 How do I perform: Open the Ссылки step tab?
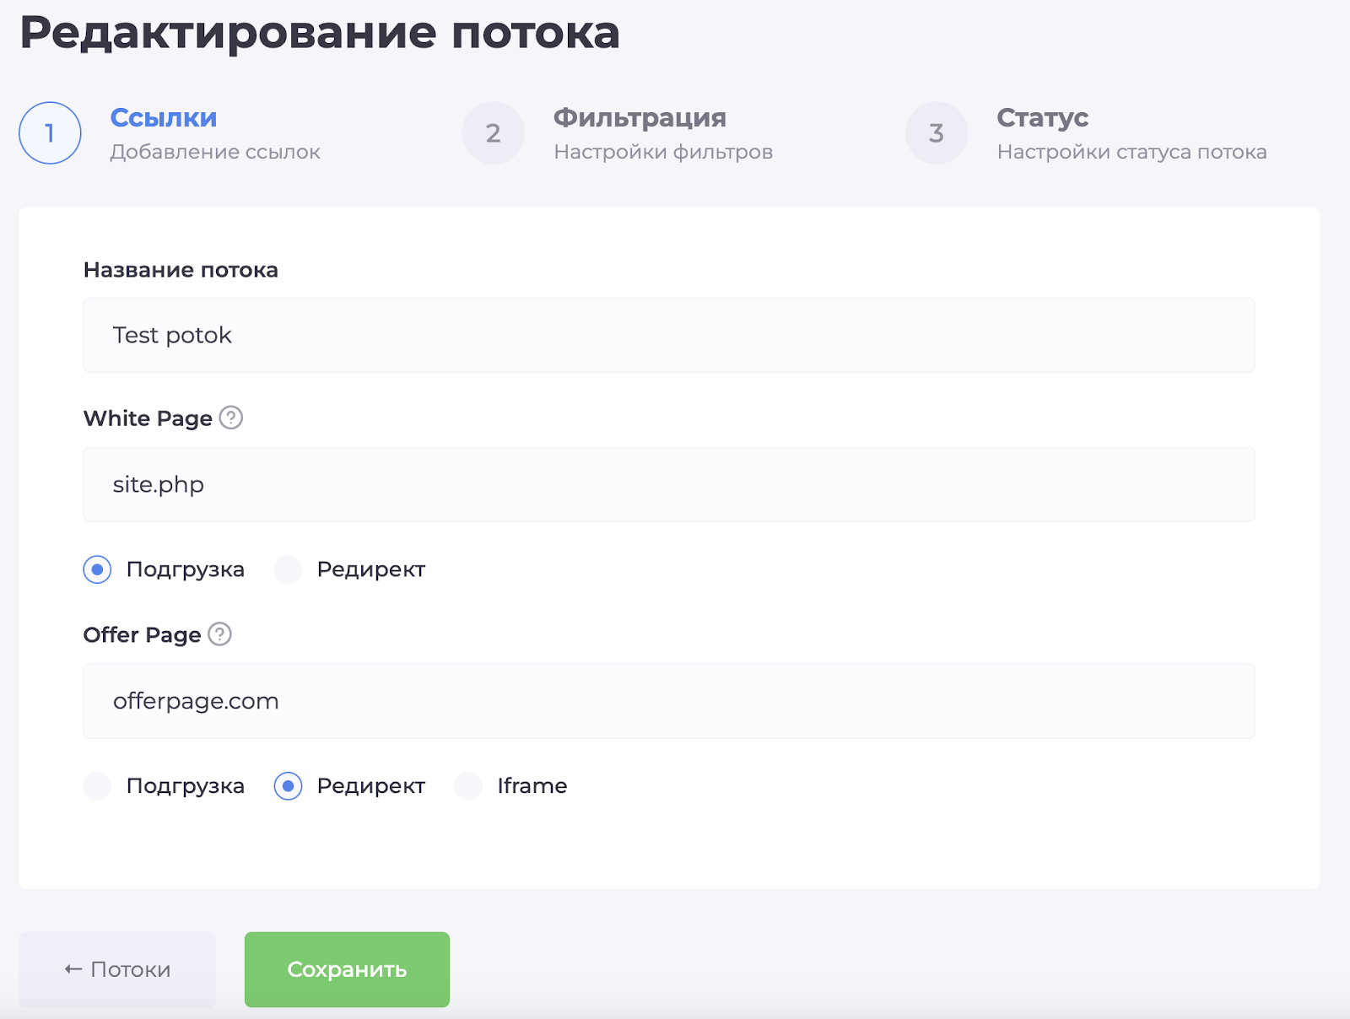coord(164,117)
